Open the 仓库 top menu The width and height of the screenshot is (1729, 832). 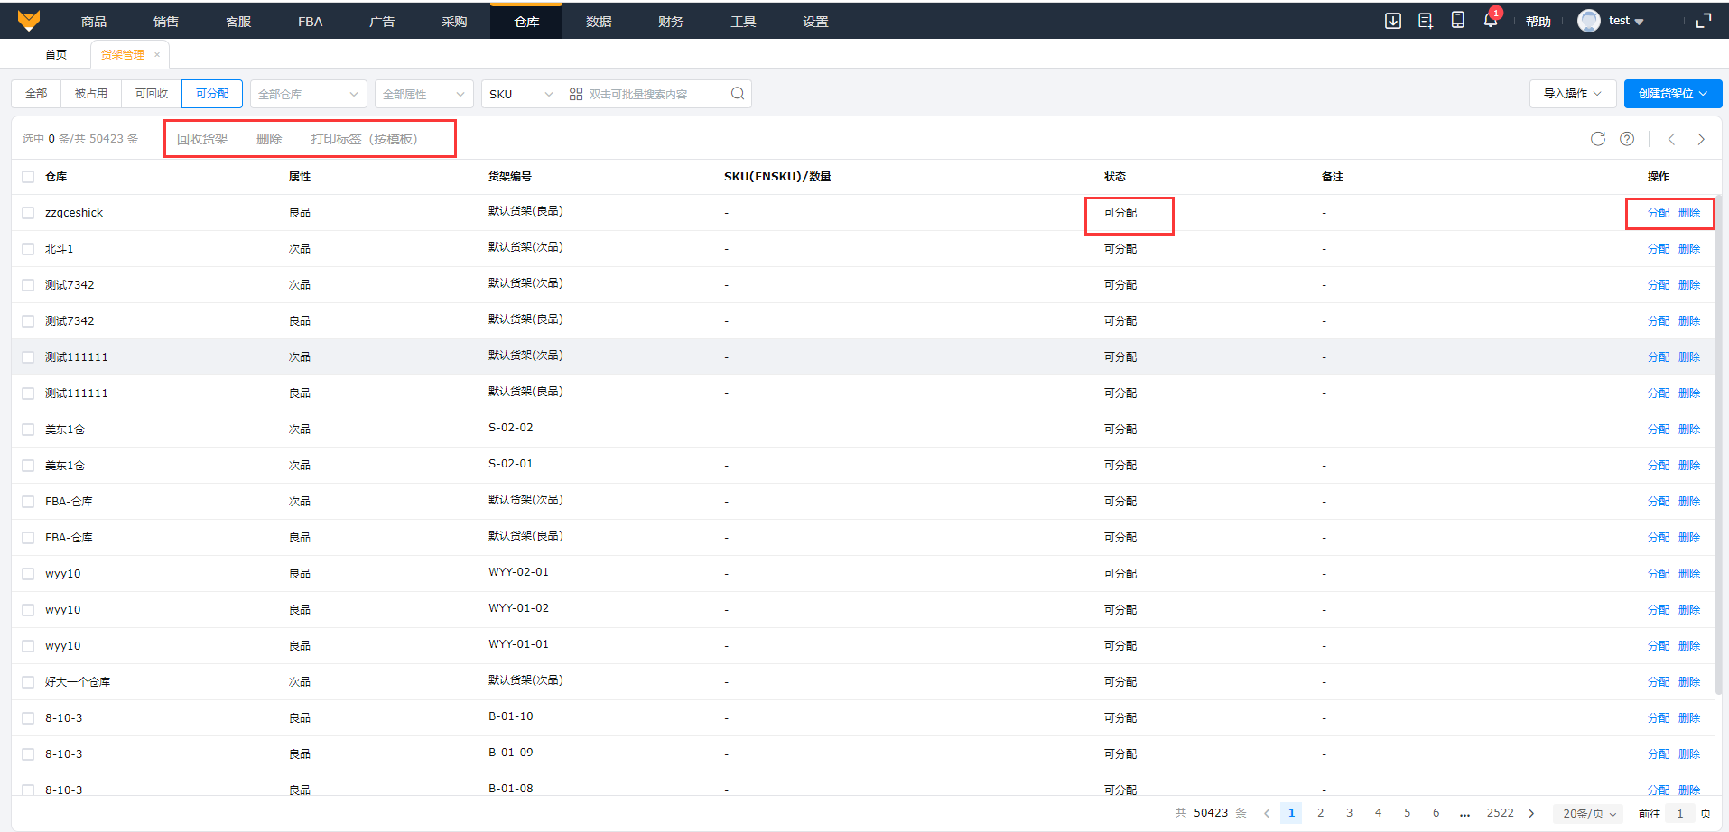click(526, 21)
